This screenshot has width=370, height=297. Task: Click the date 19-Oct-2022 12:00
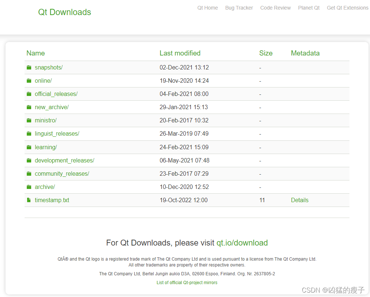coord(184,200)
